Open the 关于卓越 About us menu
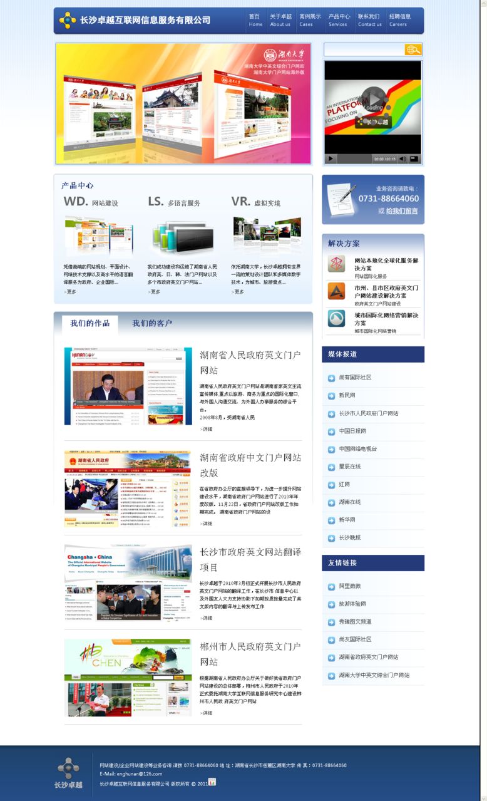The image size is (487, 801). pos(280,20)
